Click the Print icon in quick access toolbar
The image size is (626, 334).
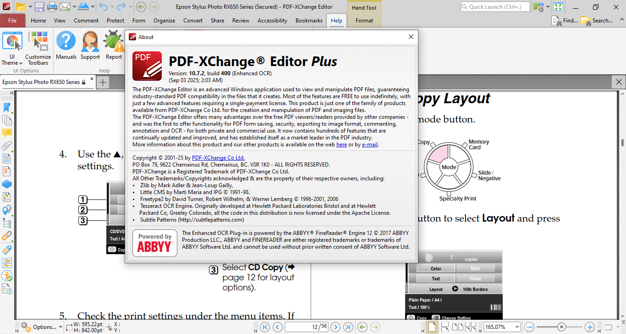coord(52,7)
